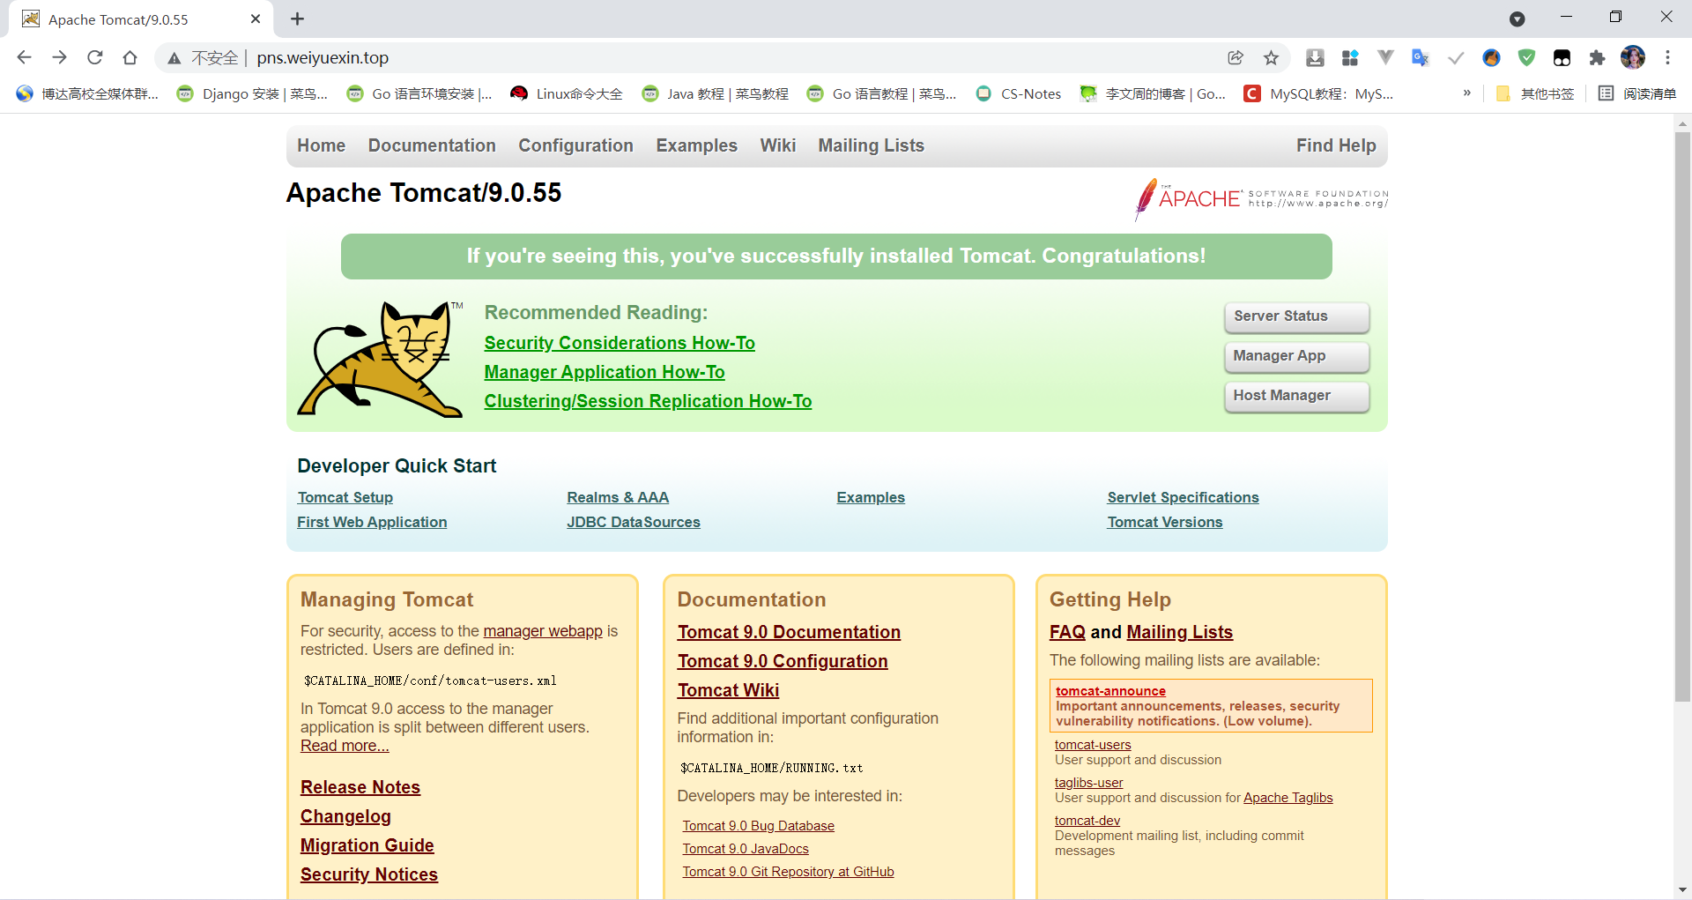Open the Chrome profile avatar
Image resolution: width=1692 pixels, height=900 pixels.
click(x=1633, y=57)
